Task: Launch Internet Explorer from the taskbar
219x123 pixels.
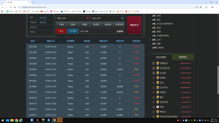Action: click(x=21, y=120)
